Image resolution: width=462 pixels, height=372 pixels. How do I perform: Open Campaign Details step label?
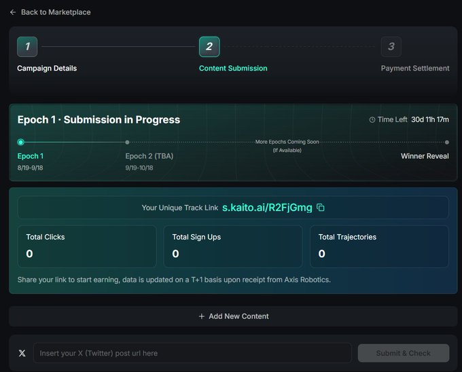[x=47, y=69]
